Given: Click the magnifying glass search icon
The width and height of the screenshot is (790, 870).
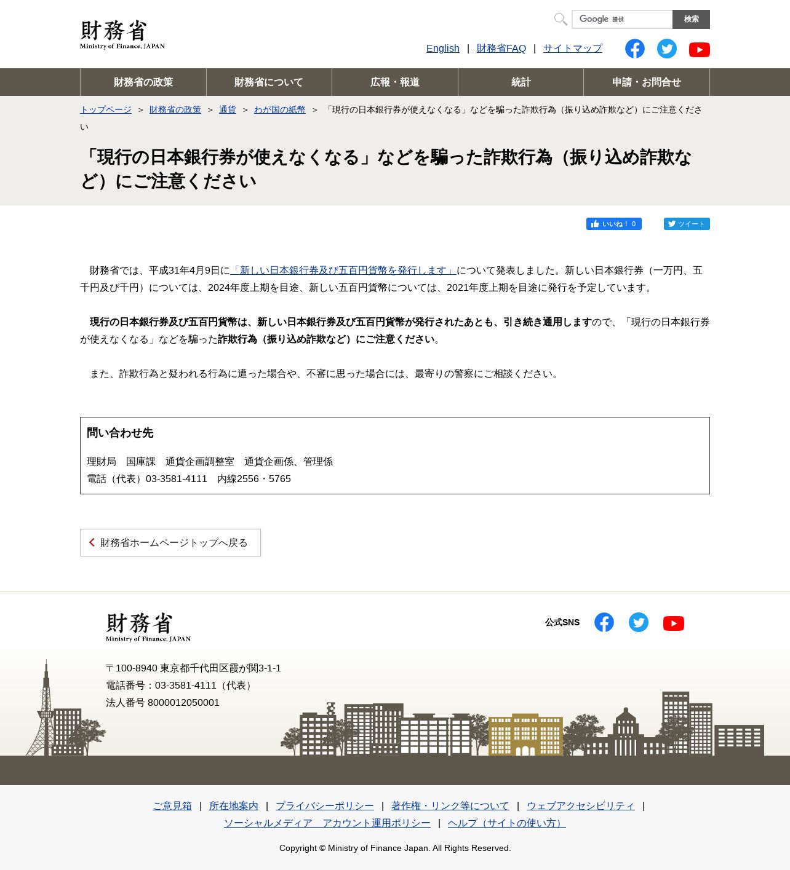Looking at the screenshot, I should [561, 19].
